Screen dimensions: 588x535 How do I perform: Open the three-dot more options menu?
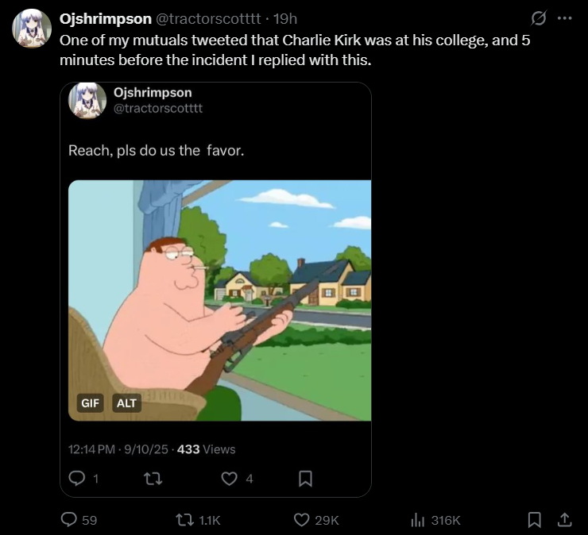pos(565,18)
